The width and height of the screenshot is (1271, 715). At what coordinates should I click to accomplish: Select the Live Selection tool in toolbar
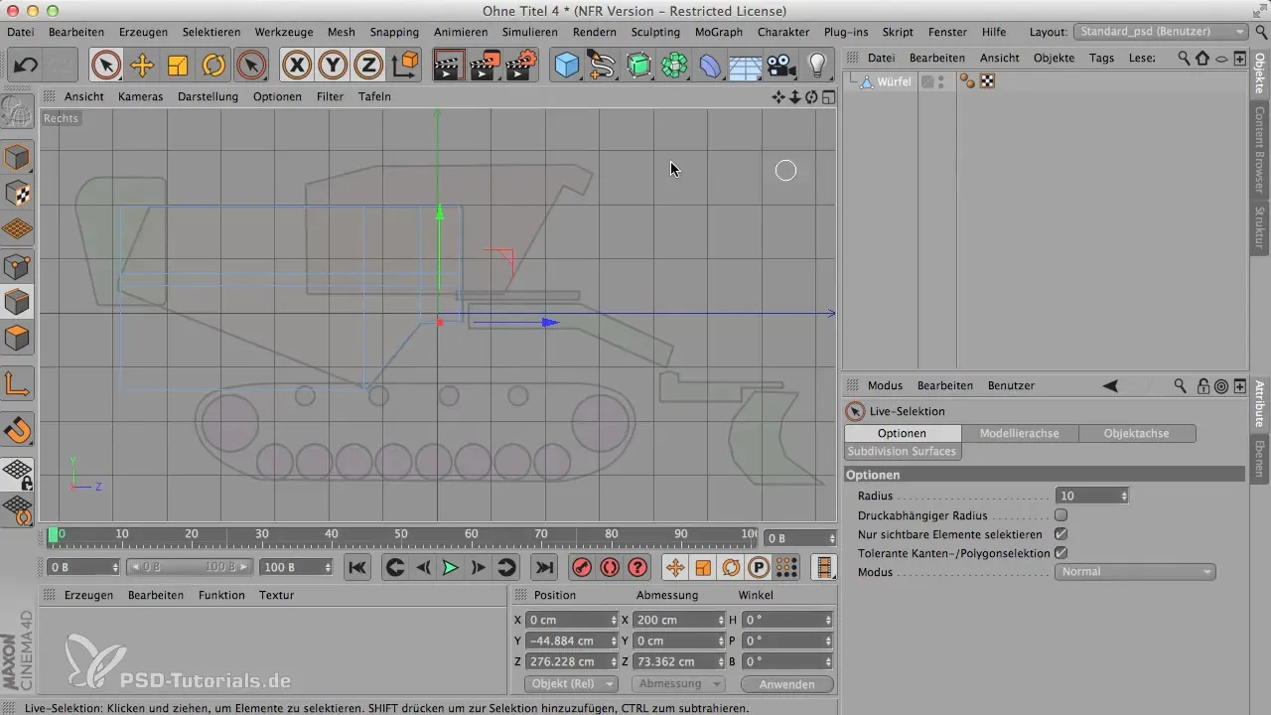click(x=105, y=66)
